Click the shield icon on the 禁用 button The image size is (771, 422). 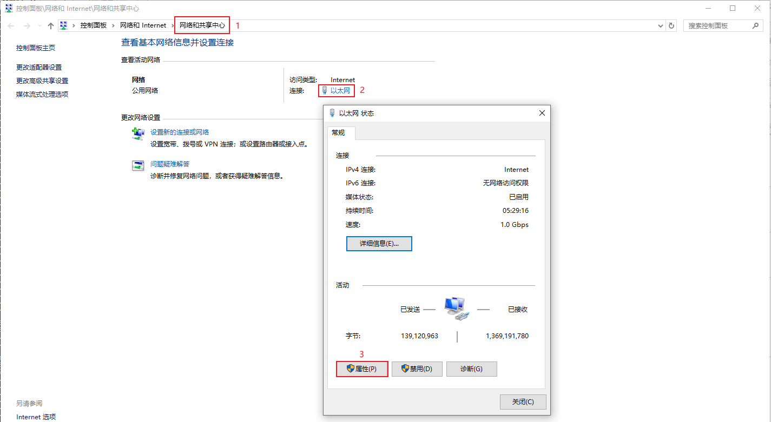[x=404, y=369]
